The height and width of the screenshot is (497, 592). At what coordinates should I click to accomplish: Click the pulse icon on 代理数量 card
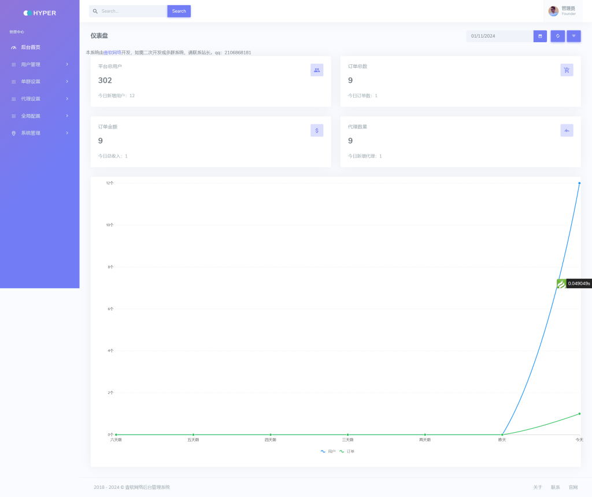pyautogui.click(x=567, y=130)
